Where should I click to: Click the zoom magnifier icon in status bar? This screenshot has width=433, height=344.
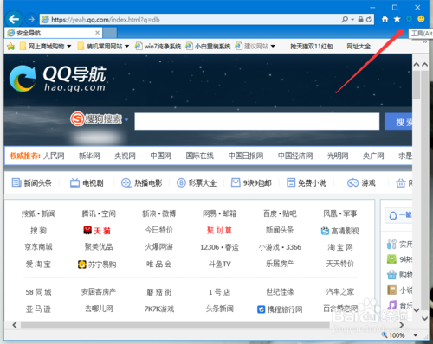385,334
